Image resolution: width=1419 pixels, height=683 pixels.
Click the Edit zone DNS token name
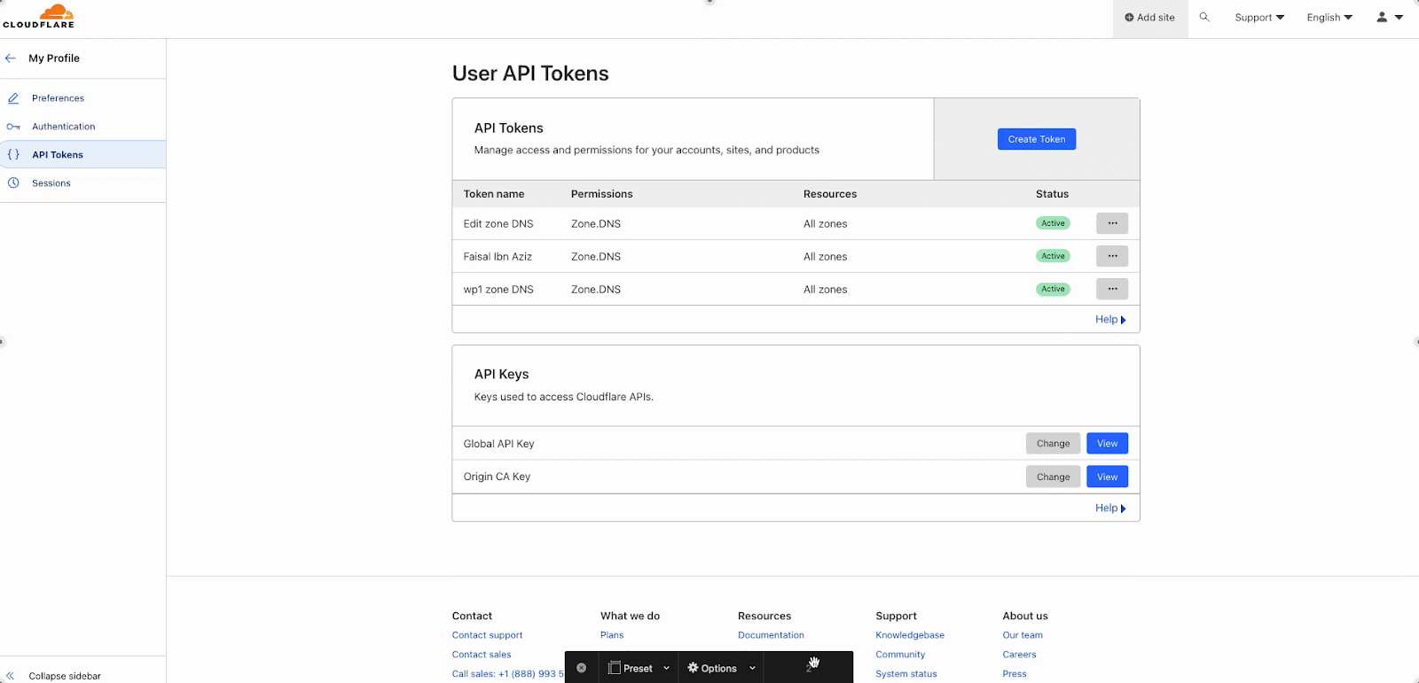[x=498, y=224]
